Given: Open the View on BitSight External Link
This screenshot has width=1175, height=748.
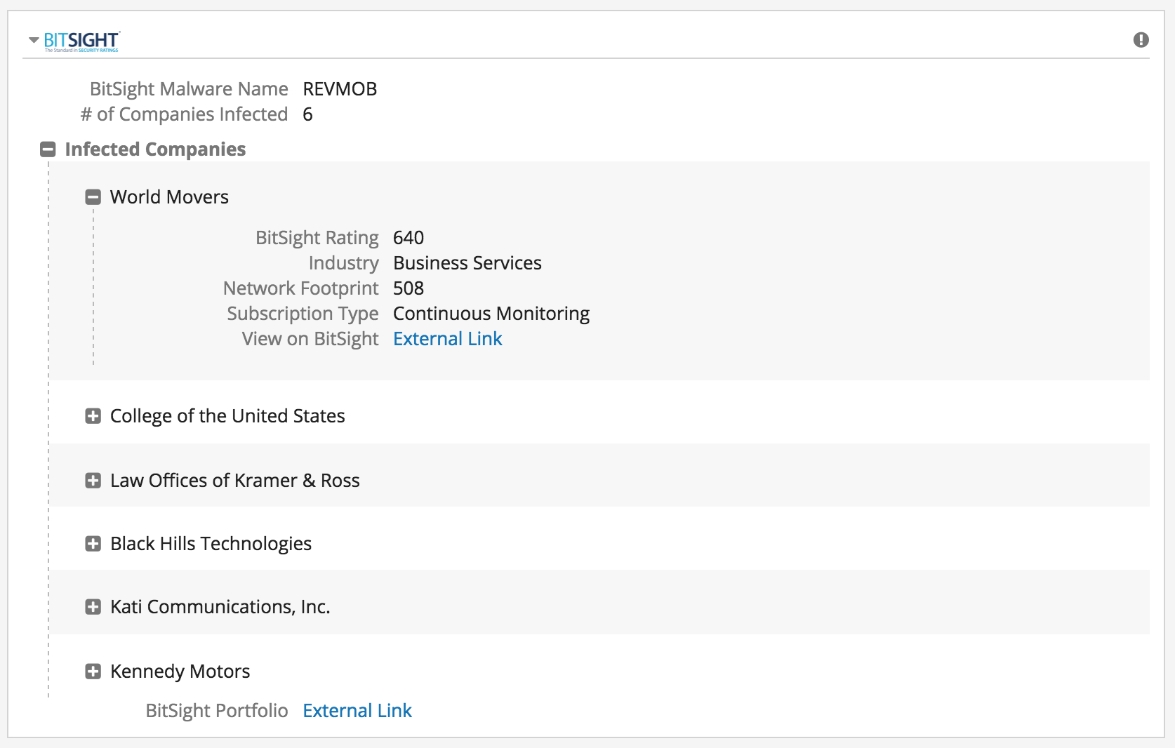Looking at the screenshot, I should (447, 339).
